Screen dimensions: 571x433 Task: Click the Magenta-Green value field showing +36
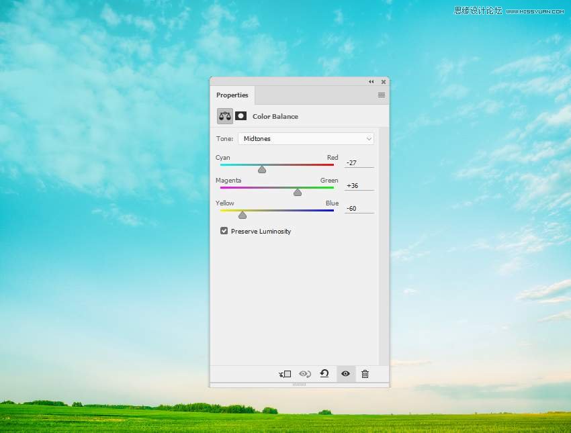359,185
